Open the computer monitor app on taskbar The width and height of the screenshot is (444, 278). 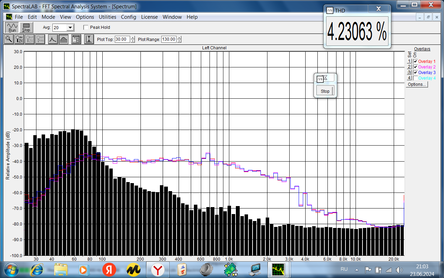pos(256,269)
